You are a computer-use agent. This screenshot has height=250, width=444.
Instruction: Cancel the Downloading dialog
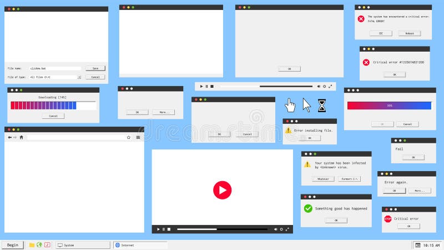pos(53,116)
